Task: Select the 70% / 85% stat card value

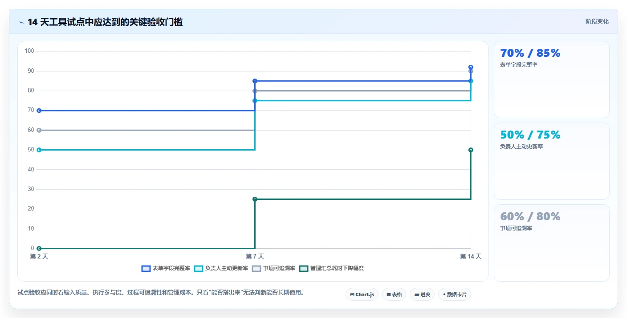Action: click(530, 53)
